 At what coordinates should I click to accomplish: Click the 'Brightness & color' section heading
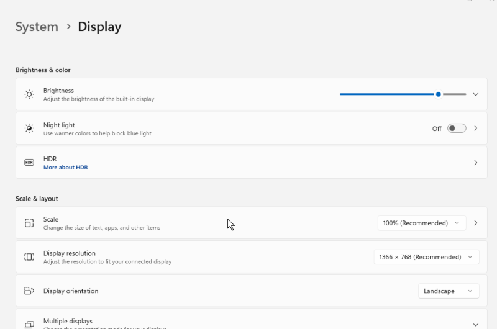coord(43,70)
